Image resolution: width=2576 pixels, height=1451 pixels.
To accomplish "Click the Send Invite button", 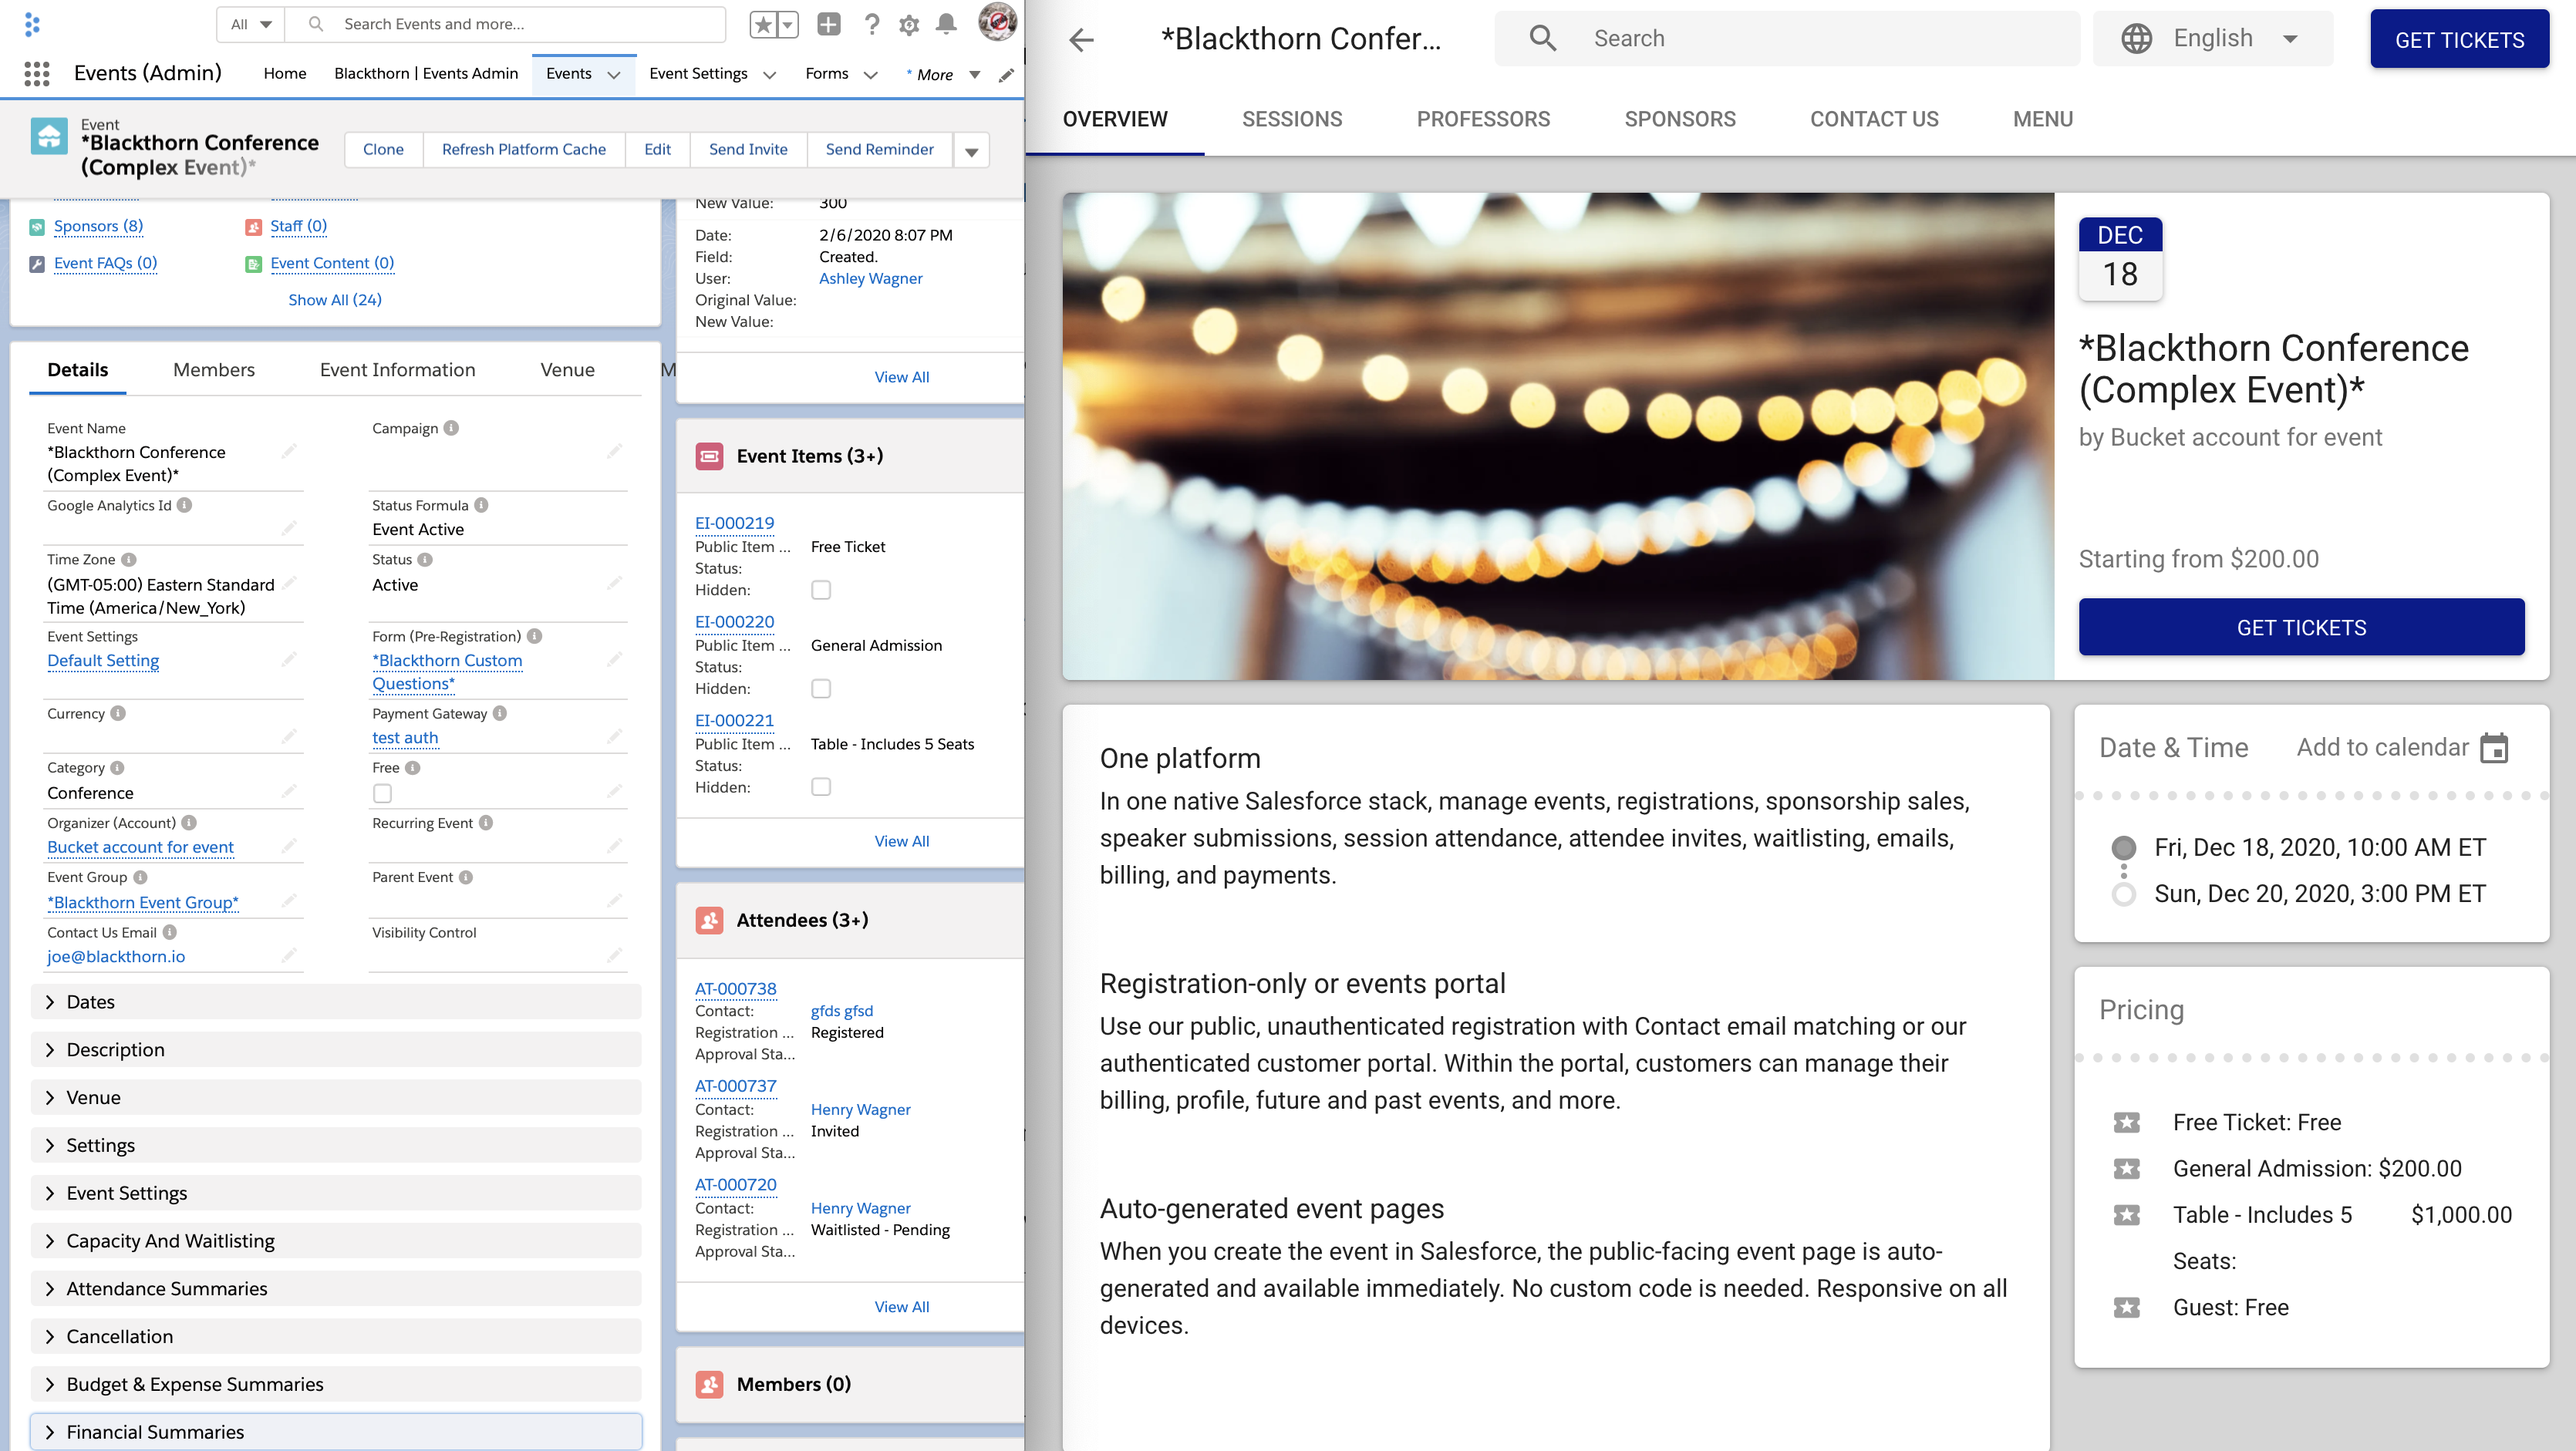I will tap(748, 150).
